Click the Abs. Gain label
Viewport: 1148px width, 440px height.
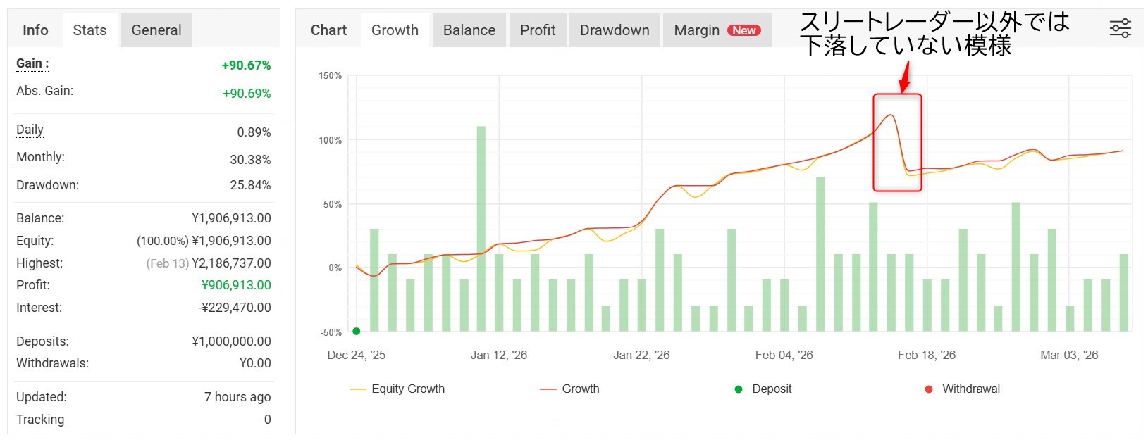44,91
